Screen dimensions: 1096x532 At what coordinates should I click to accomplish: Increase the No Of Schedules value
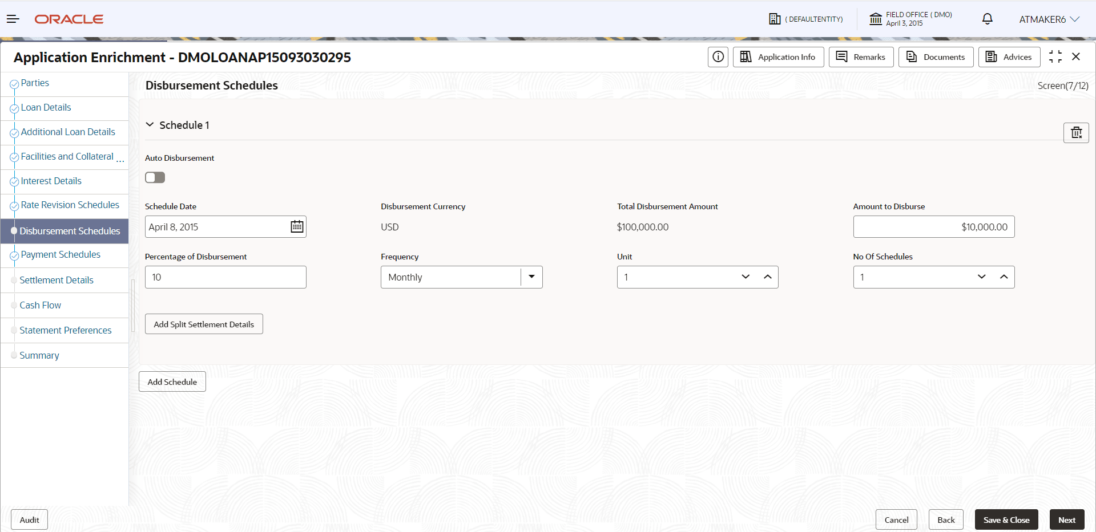[x=1004, y=277]
